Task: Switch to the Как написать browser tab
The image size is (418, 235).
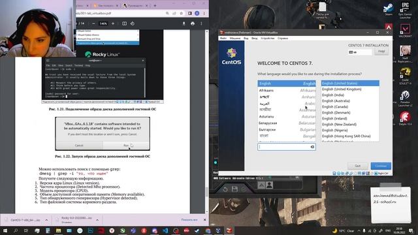Action: [106, 5]
